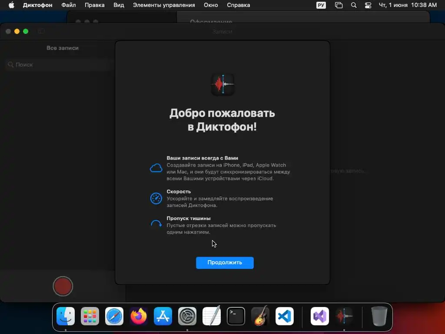Open the Элементы управления menu

[164, 5]
